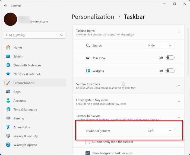The height and width of the screenshot is (155, 190).
Task: Select the Accessibility figure icon
Action: [x=8, y=127]
